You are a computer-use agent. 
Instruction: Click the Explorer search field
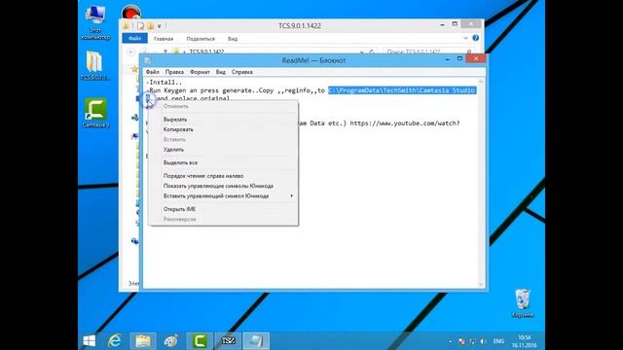tap(429, 52)
